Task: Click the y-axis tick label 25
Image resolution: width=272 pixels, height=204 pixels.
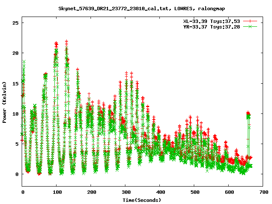Action: pyautogui.click(x=15, y=23)
